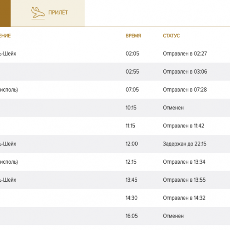Viewport: 230px width, 230px height.
Task: Select status Отправлен в 03:06
Action: 185,72
